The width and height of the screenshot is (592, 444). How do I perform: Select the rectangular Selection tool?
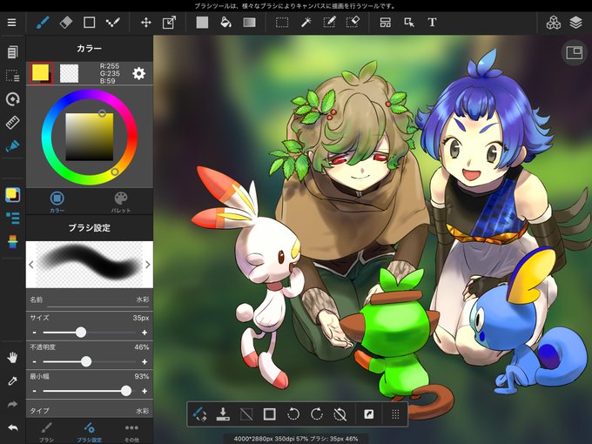pos(282,23)
